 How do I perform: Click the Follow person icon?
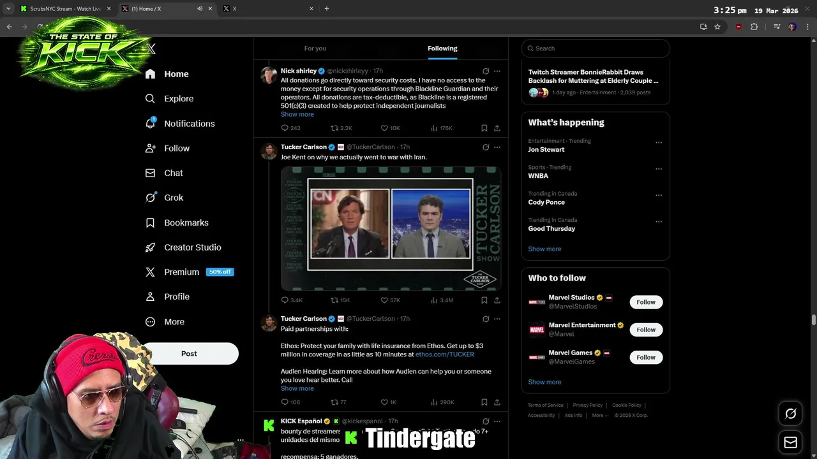pyautogui.click(x=150, y=148)
